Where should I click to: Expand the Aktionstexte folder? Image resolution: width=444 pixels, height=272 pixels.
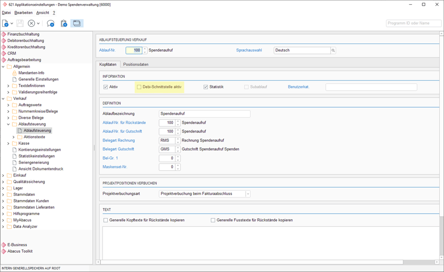(14, 137)
